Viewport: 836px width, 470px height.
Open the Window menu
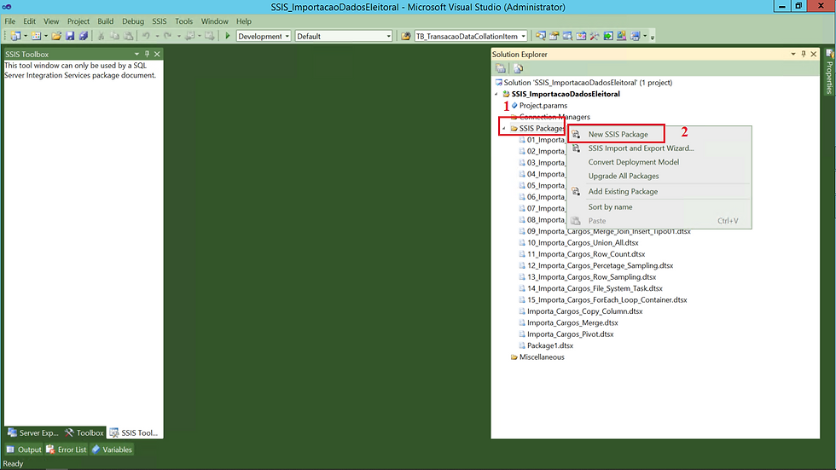click(214, 21)
